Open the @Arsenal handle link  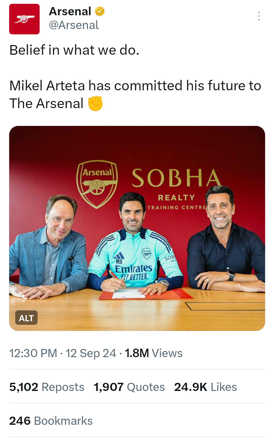tap(74, 25)
